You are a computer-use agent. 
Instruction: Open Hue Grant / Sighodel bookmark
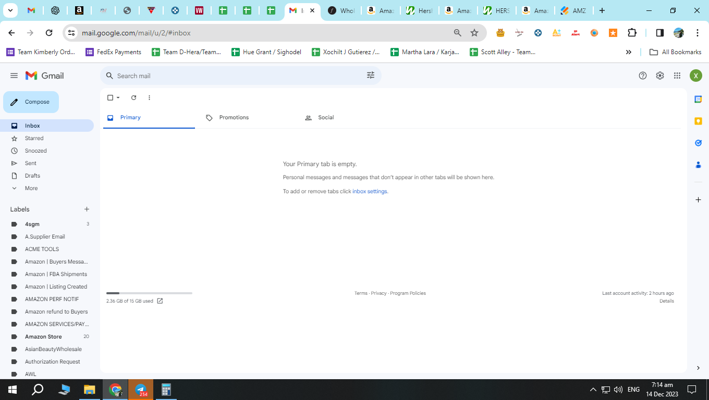(266, 52)
